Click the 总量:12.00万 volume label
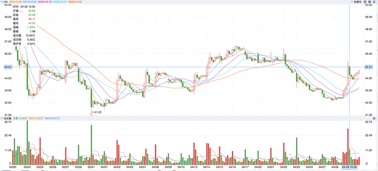Viewport: 378px width, 171px height. click(20, 118)
